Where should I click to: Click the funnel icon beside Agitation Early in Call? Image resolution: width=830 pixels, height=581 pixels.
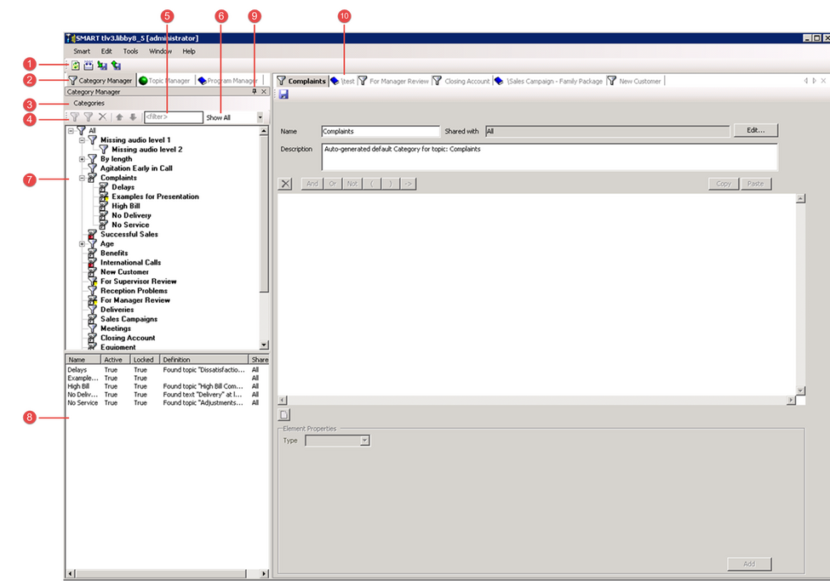pos(93,168)
